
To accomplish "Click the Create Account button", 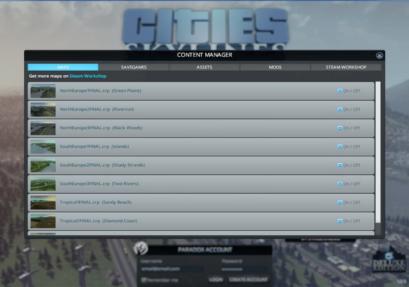I will click(249, 280).
